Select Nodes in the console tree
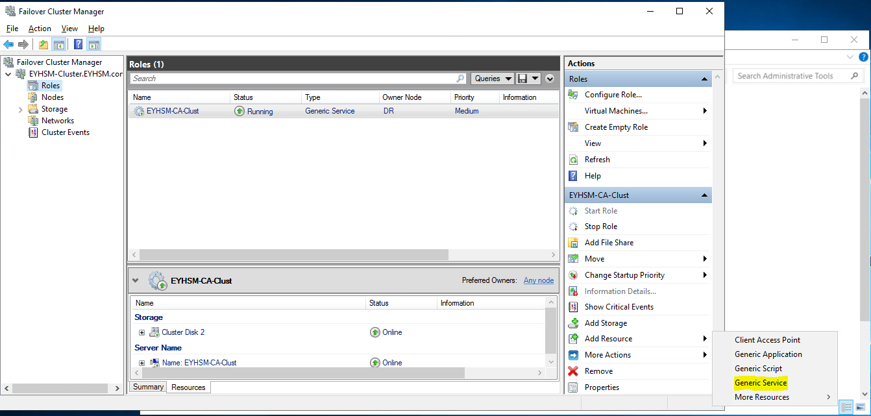This screenshot has height=416, width=871. (x=53, y=97)
